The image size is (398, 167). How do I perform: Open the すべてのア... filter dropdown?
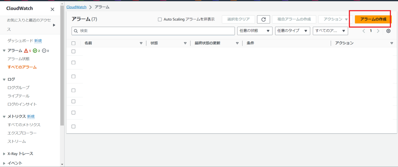pos(330,30)
